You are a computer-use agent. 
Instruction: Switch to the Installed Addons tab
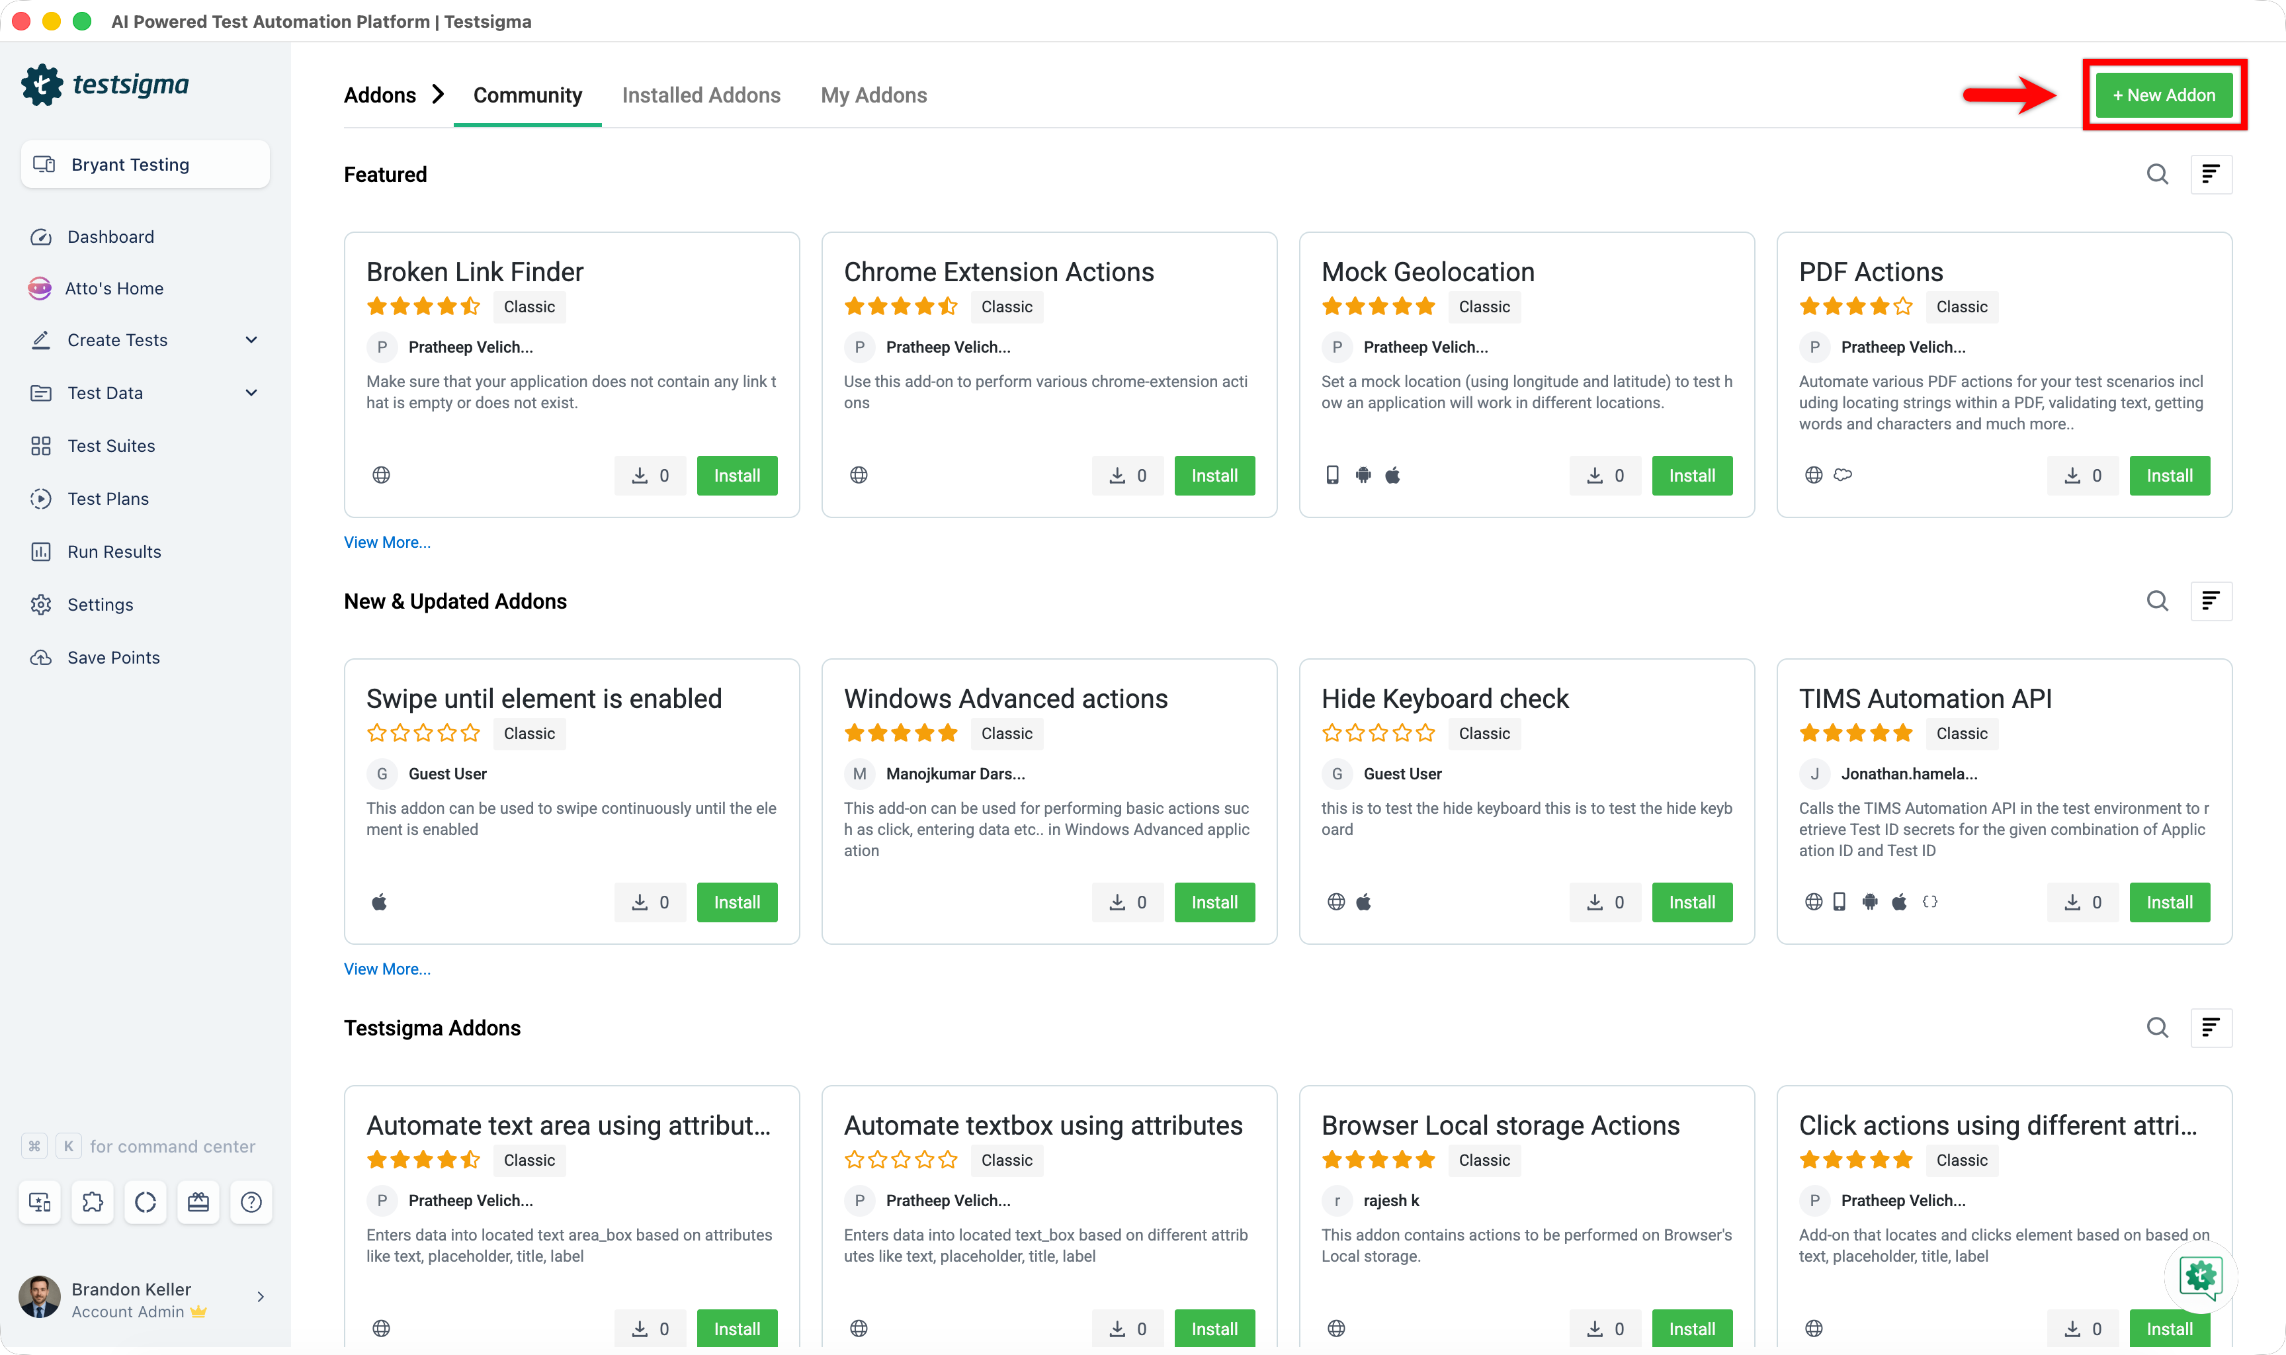click(701, 95)
